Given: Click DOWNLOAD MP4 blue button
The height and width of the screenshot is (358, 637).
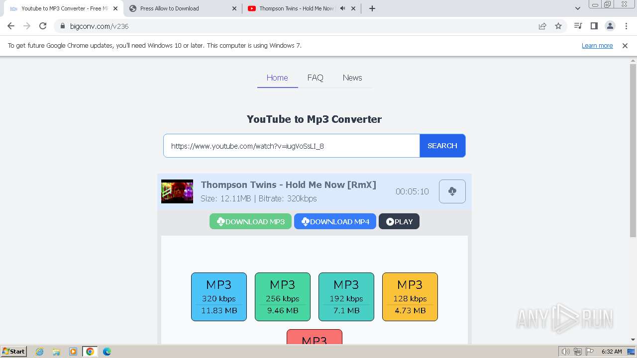Looking at the screenshot, I should point(335,221).
